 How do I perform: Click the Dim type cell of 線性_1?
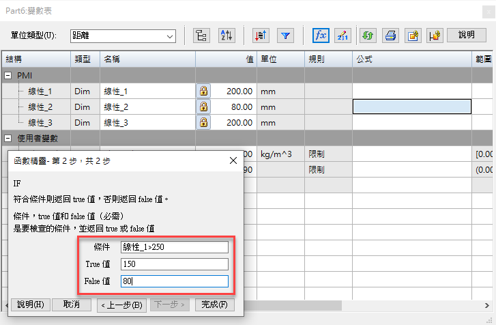coord(85,91)
